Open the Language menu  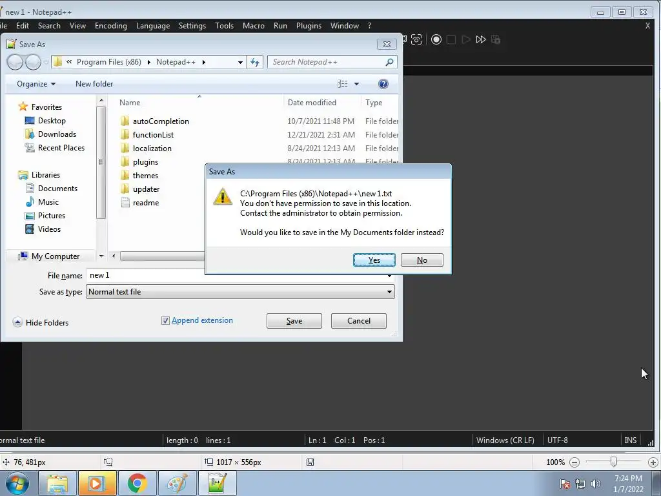[x=153, y=26]
